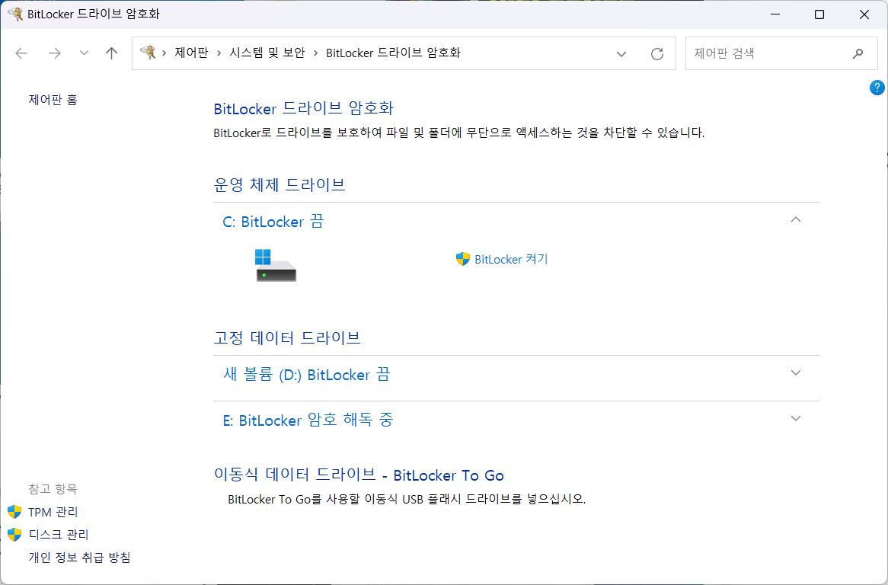Image resolution: width=888 pixels, height=585 pixels.
Task: Click the 참고 항목 label
Action: point(53,489)
